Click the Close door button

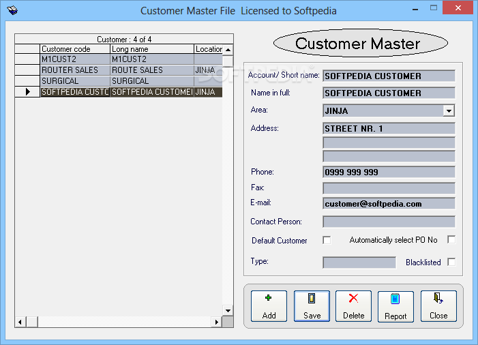click(438, 306)
